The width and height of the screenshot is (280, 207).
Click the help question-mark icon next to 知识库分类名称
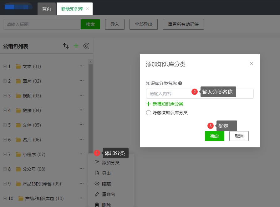[180, 83]
